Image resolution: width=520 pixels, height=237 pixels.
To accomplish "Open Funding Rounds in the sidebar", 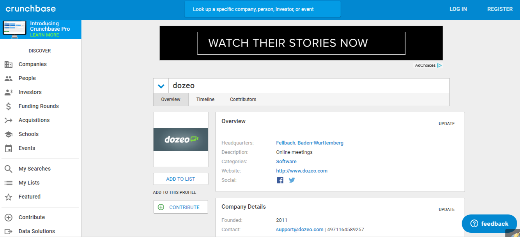I will click(39, 106).
